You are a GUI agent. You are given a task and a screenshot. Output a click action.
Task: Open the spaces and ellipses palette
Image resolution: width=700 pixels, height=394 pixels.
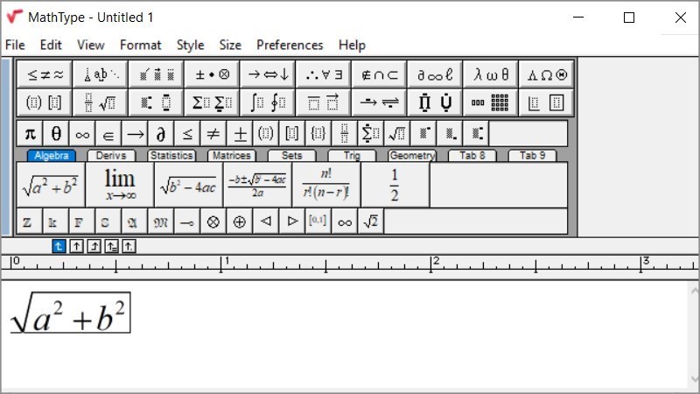(x=101, y=74)
